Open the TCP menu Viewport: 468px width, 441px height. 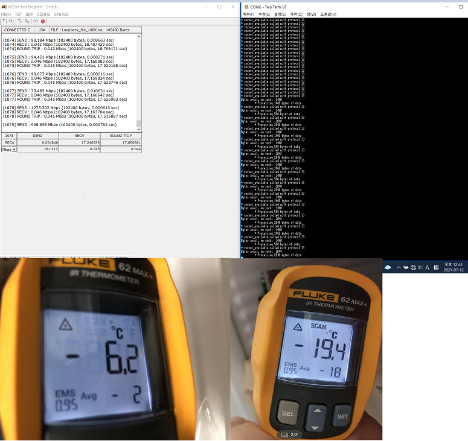coord(18,14)
